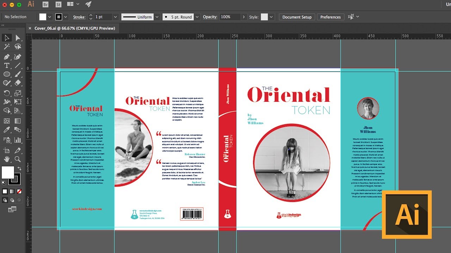The image size is (451, 253).
Task: Select the Eyedropper tool
Action: tap(7, 130)
